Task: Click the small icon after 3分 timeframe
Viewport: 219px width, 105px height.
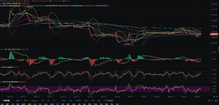Action: pyautogui.click(x=121, y=104)
